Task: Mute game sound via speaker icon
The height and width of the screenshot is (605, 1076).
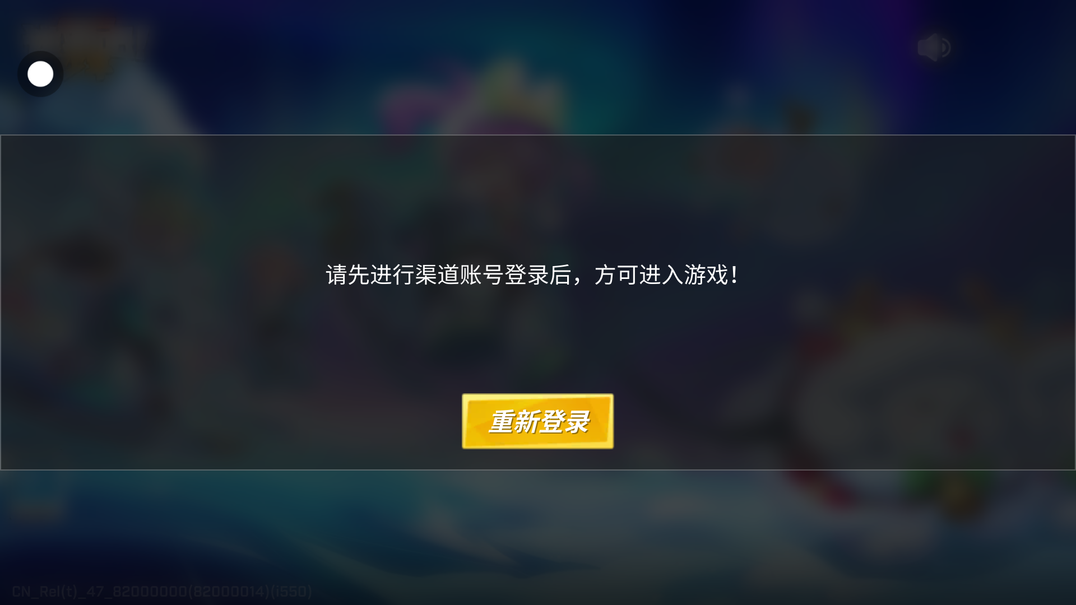Action: tap(934, 47)
